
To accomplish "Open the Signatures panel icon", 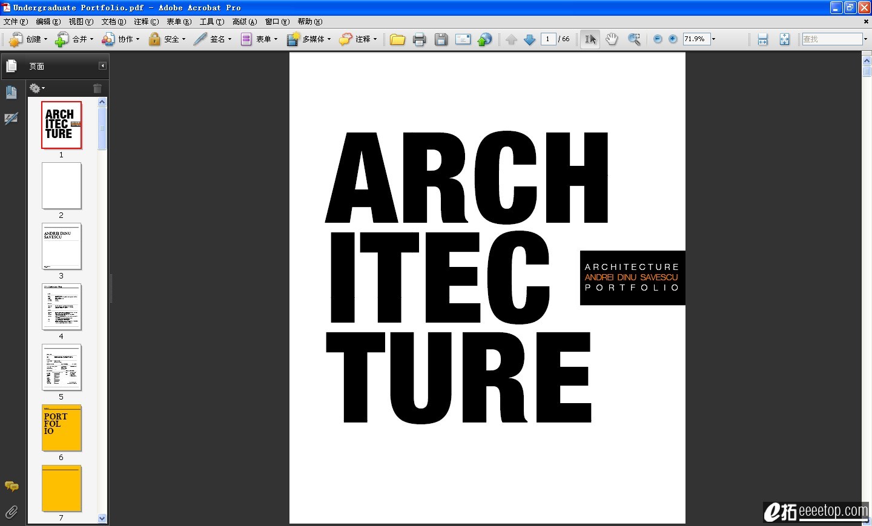I will (x=12, y=119).
